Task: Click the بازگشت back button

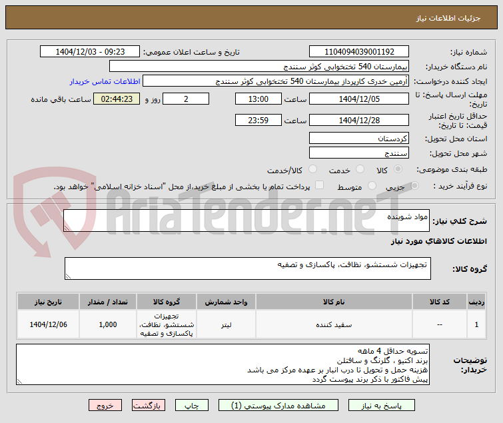Action: point(148,406)
